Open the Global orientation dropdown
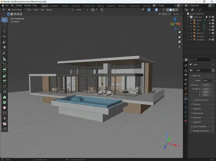Image resolution: width=216 pixels, height=161 pixels. [x=78, y=10]
